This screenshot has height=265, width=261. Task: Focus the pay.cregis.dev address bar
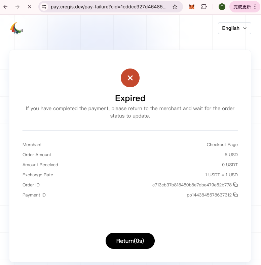108,7
